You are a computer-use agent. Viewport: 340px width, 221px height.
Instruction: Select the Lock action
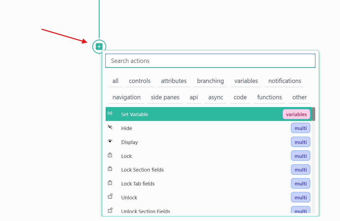209,156
